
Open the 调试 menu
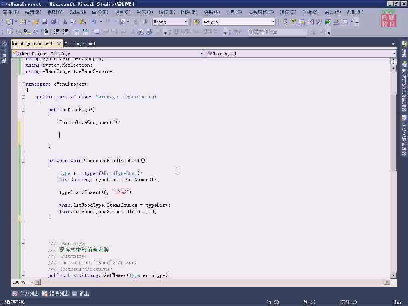pos(167,12)
